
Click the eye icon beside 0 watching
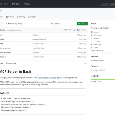(91, 44)
